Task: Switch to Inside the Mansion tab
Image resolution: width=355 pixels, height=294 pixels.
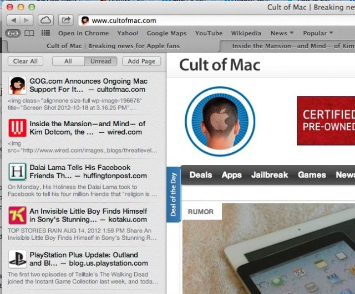Action: pyautogui.click(x=288, y=46)
